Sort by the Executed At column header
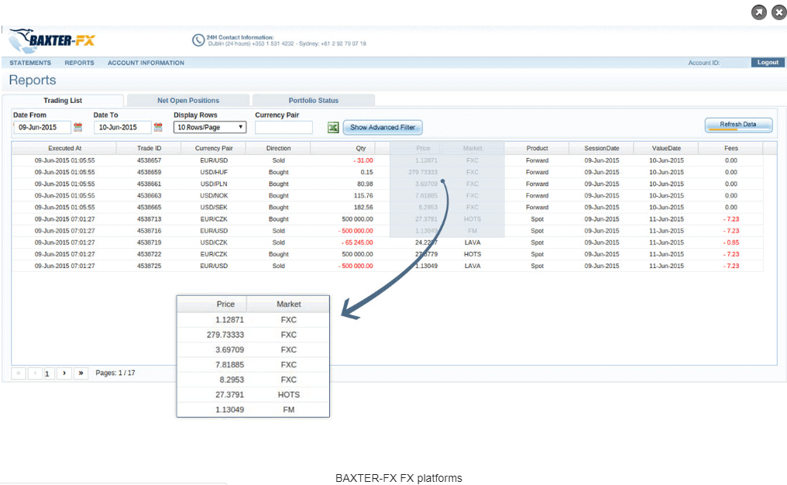This screenshot has width=787, height=485. point(64,148)
